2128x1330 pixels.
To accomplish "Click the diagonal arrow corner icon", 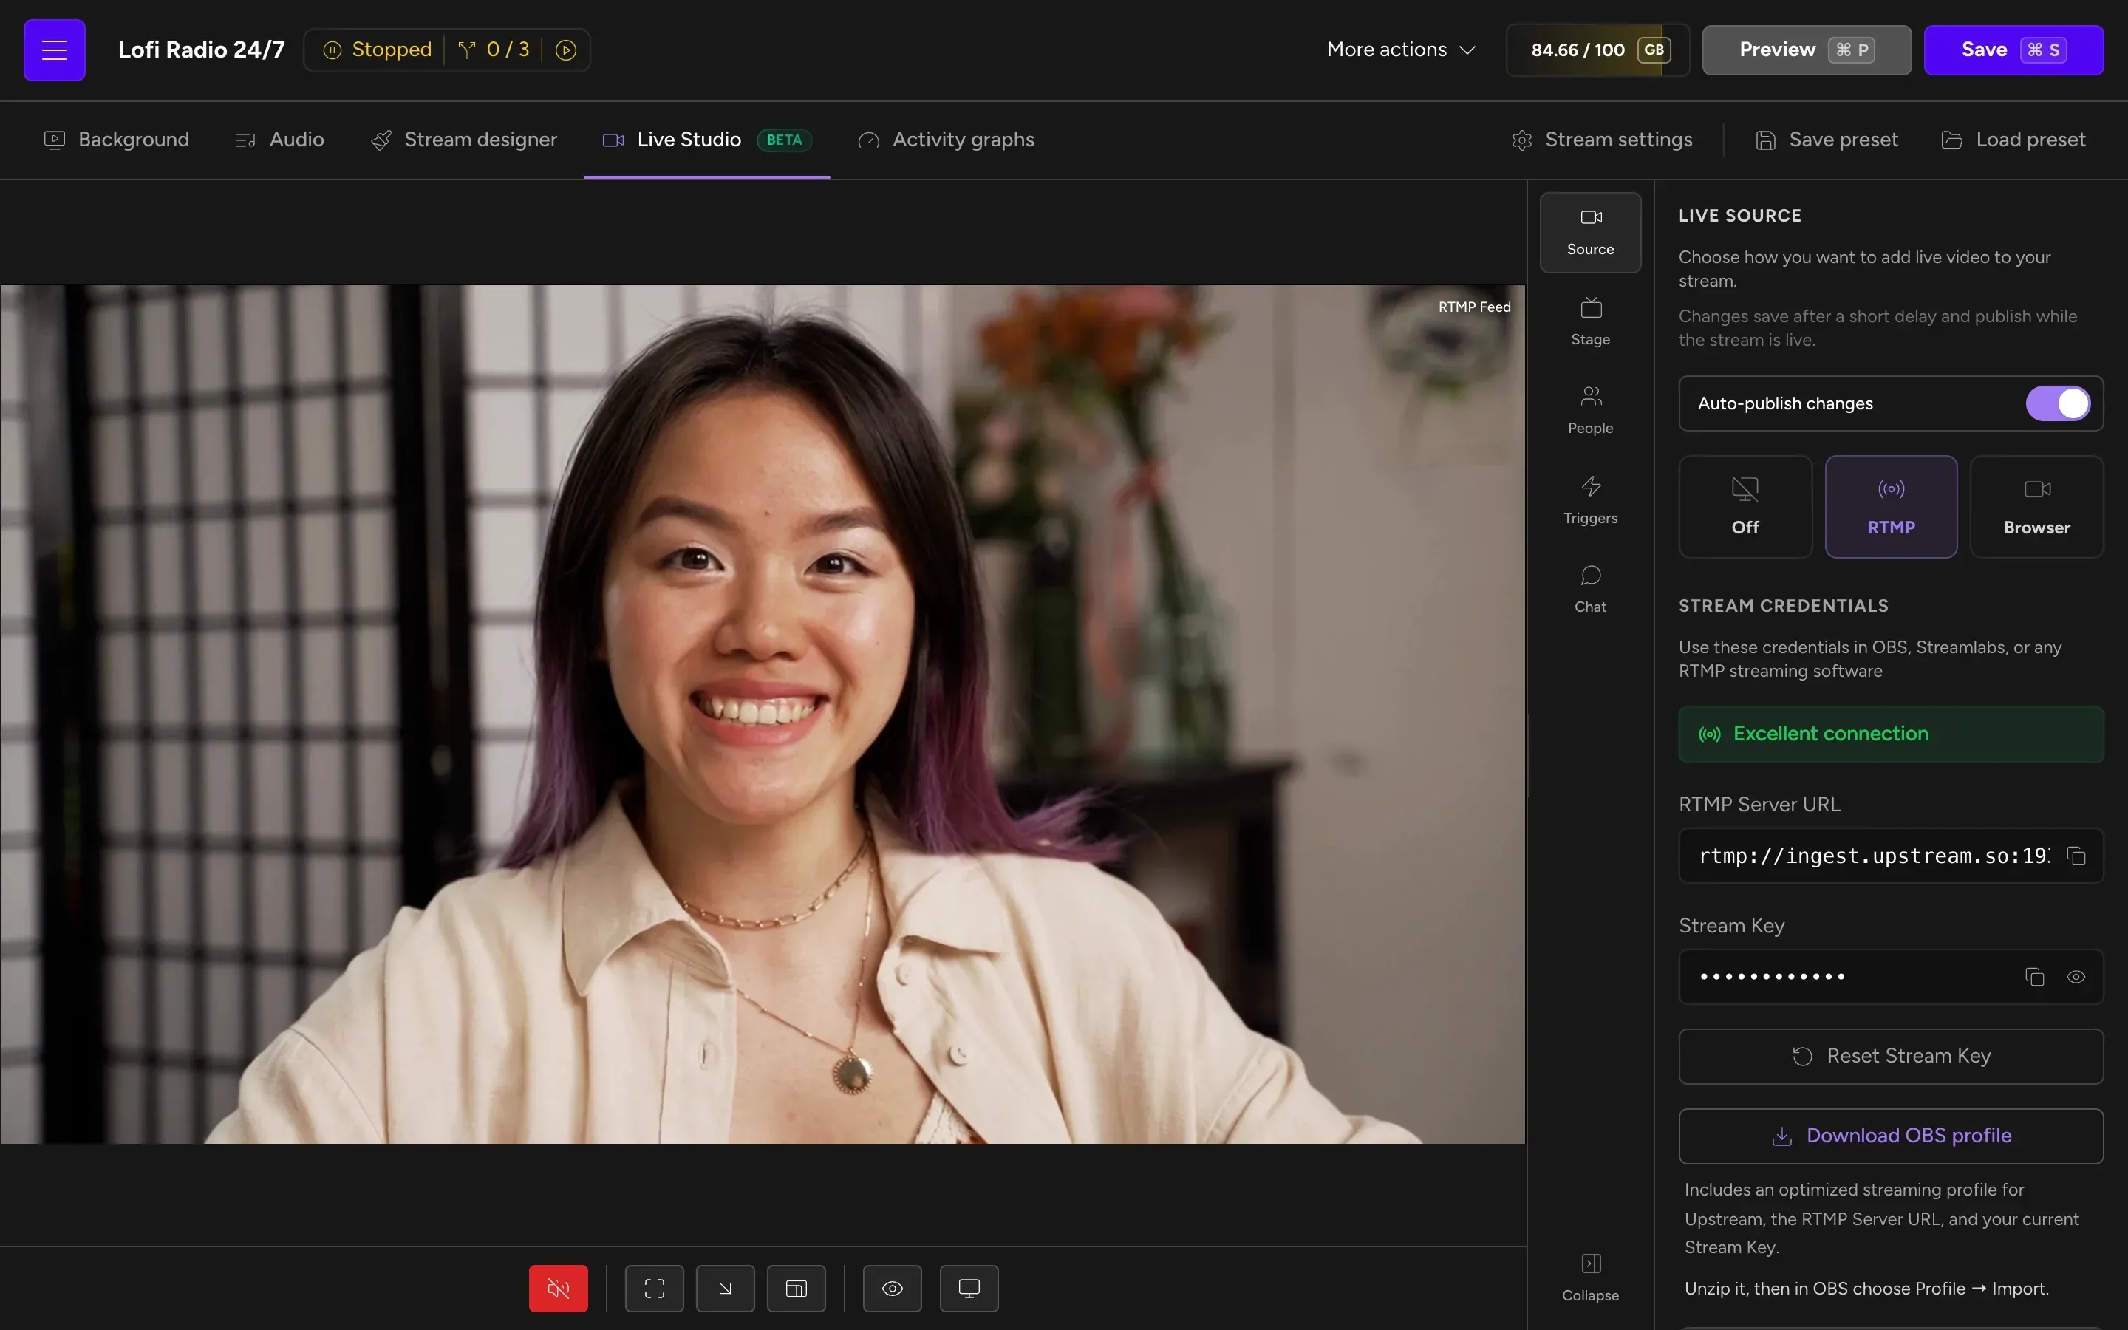I will click(x=726, y=1289).
